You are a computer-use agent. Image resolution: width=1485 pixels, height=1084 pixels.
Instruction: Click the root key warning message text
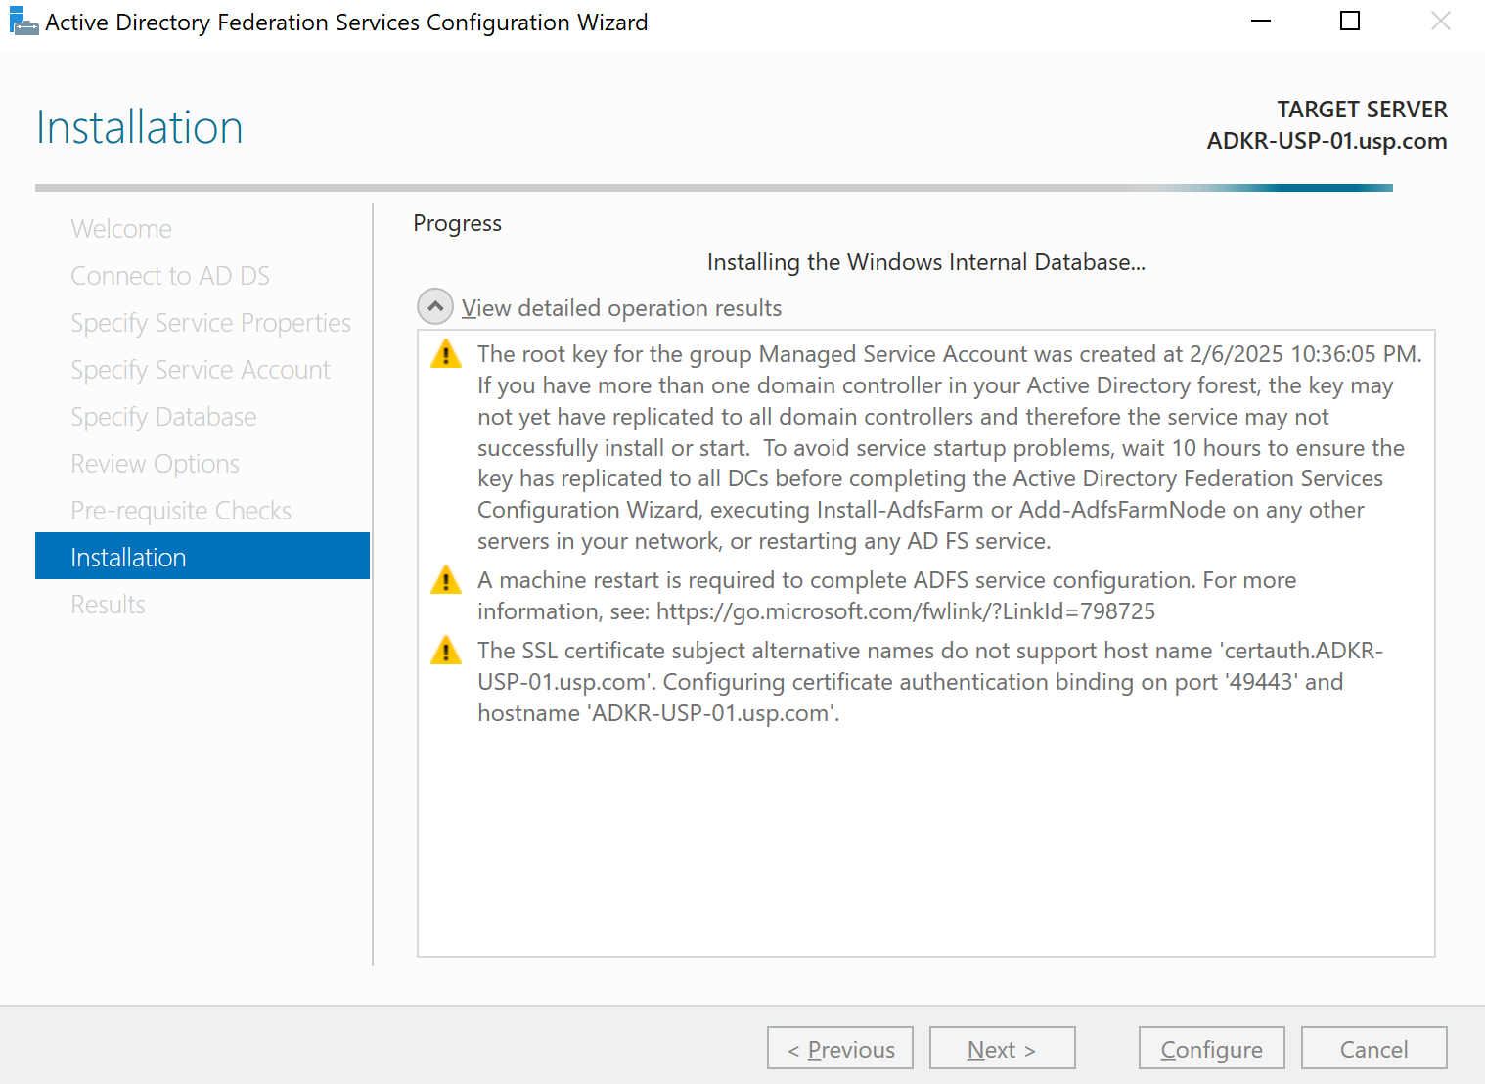click(x=950, y=447)
